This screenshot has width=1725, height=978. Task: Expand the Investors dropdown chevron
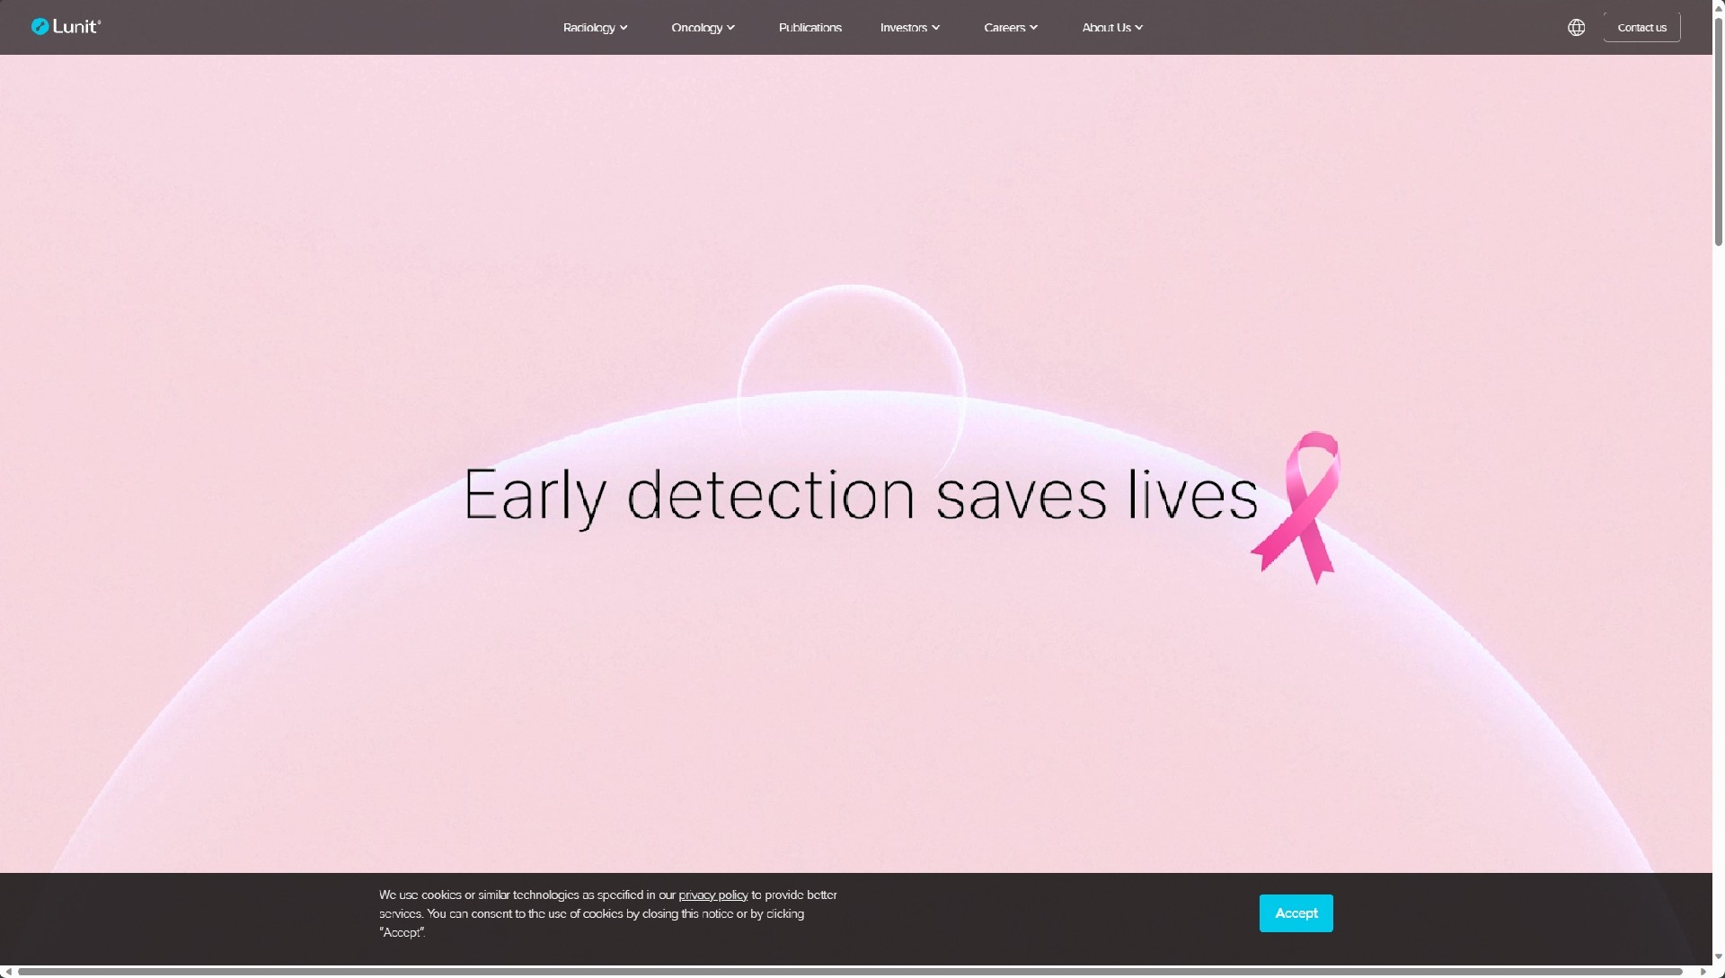(x=935, y=28)
